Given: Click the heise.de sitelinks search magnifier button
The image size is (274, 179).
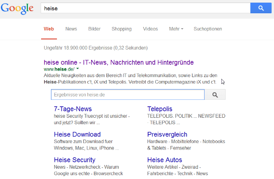Looking at the screenshot, I should click(x=215, y=95).
